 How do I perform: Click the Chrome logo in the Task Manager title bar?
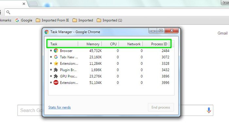pyautogui.click(x=46, y=32)
